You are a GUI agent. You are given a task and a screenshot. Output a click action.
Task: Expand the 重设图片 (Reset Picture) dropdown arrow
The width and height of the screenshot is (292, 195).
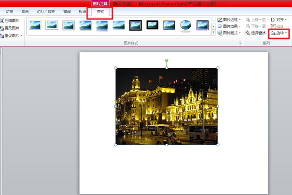click(21, 36)
